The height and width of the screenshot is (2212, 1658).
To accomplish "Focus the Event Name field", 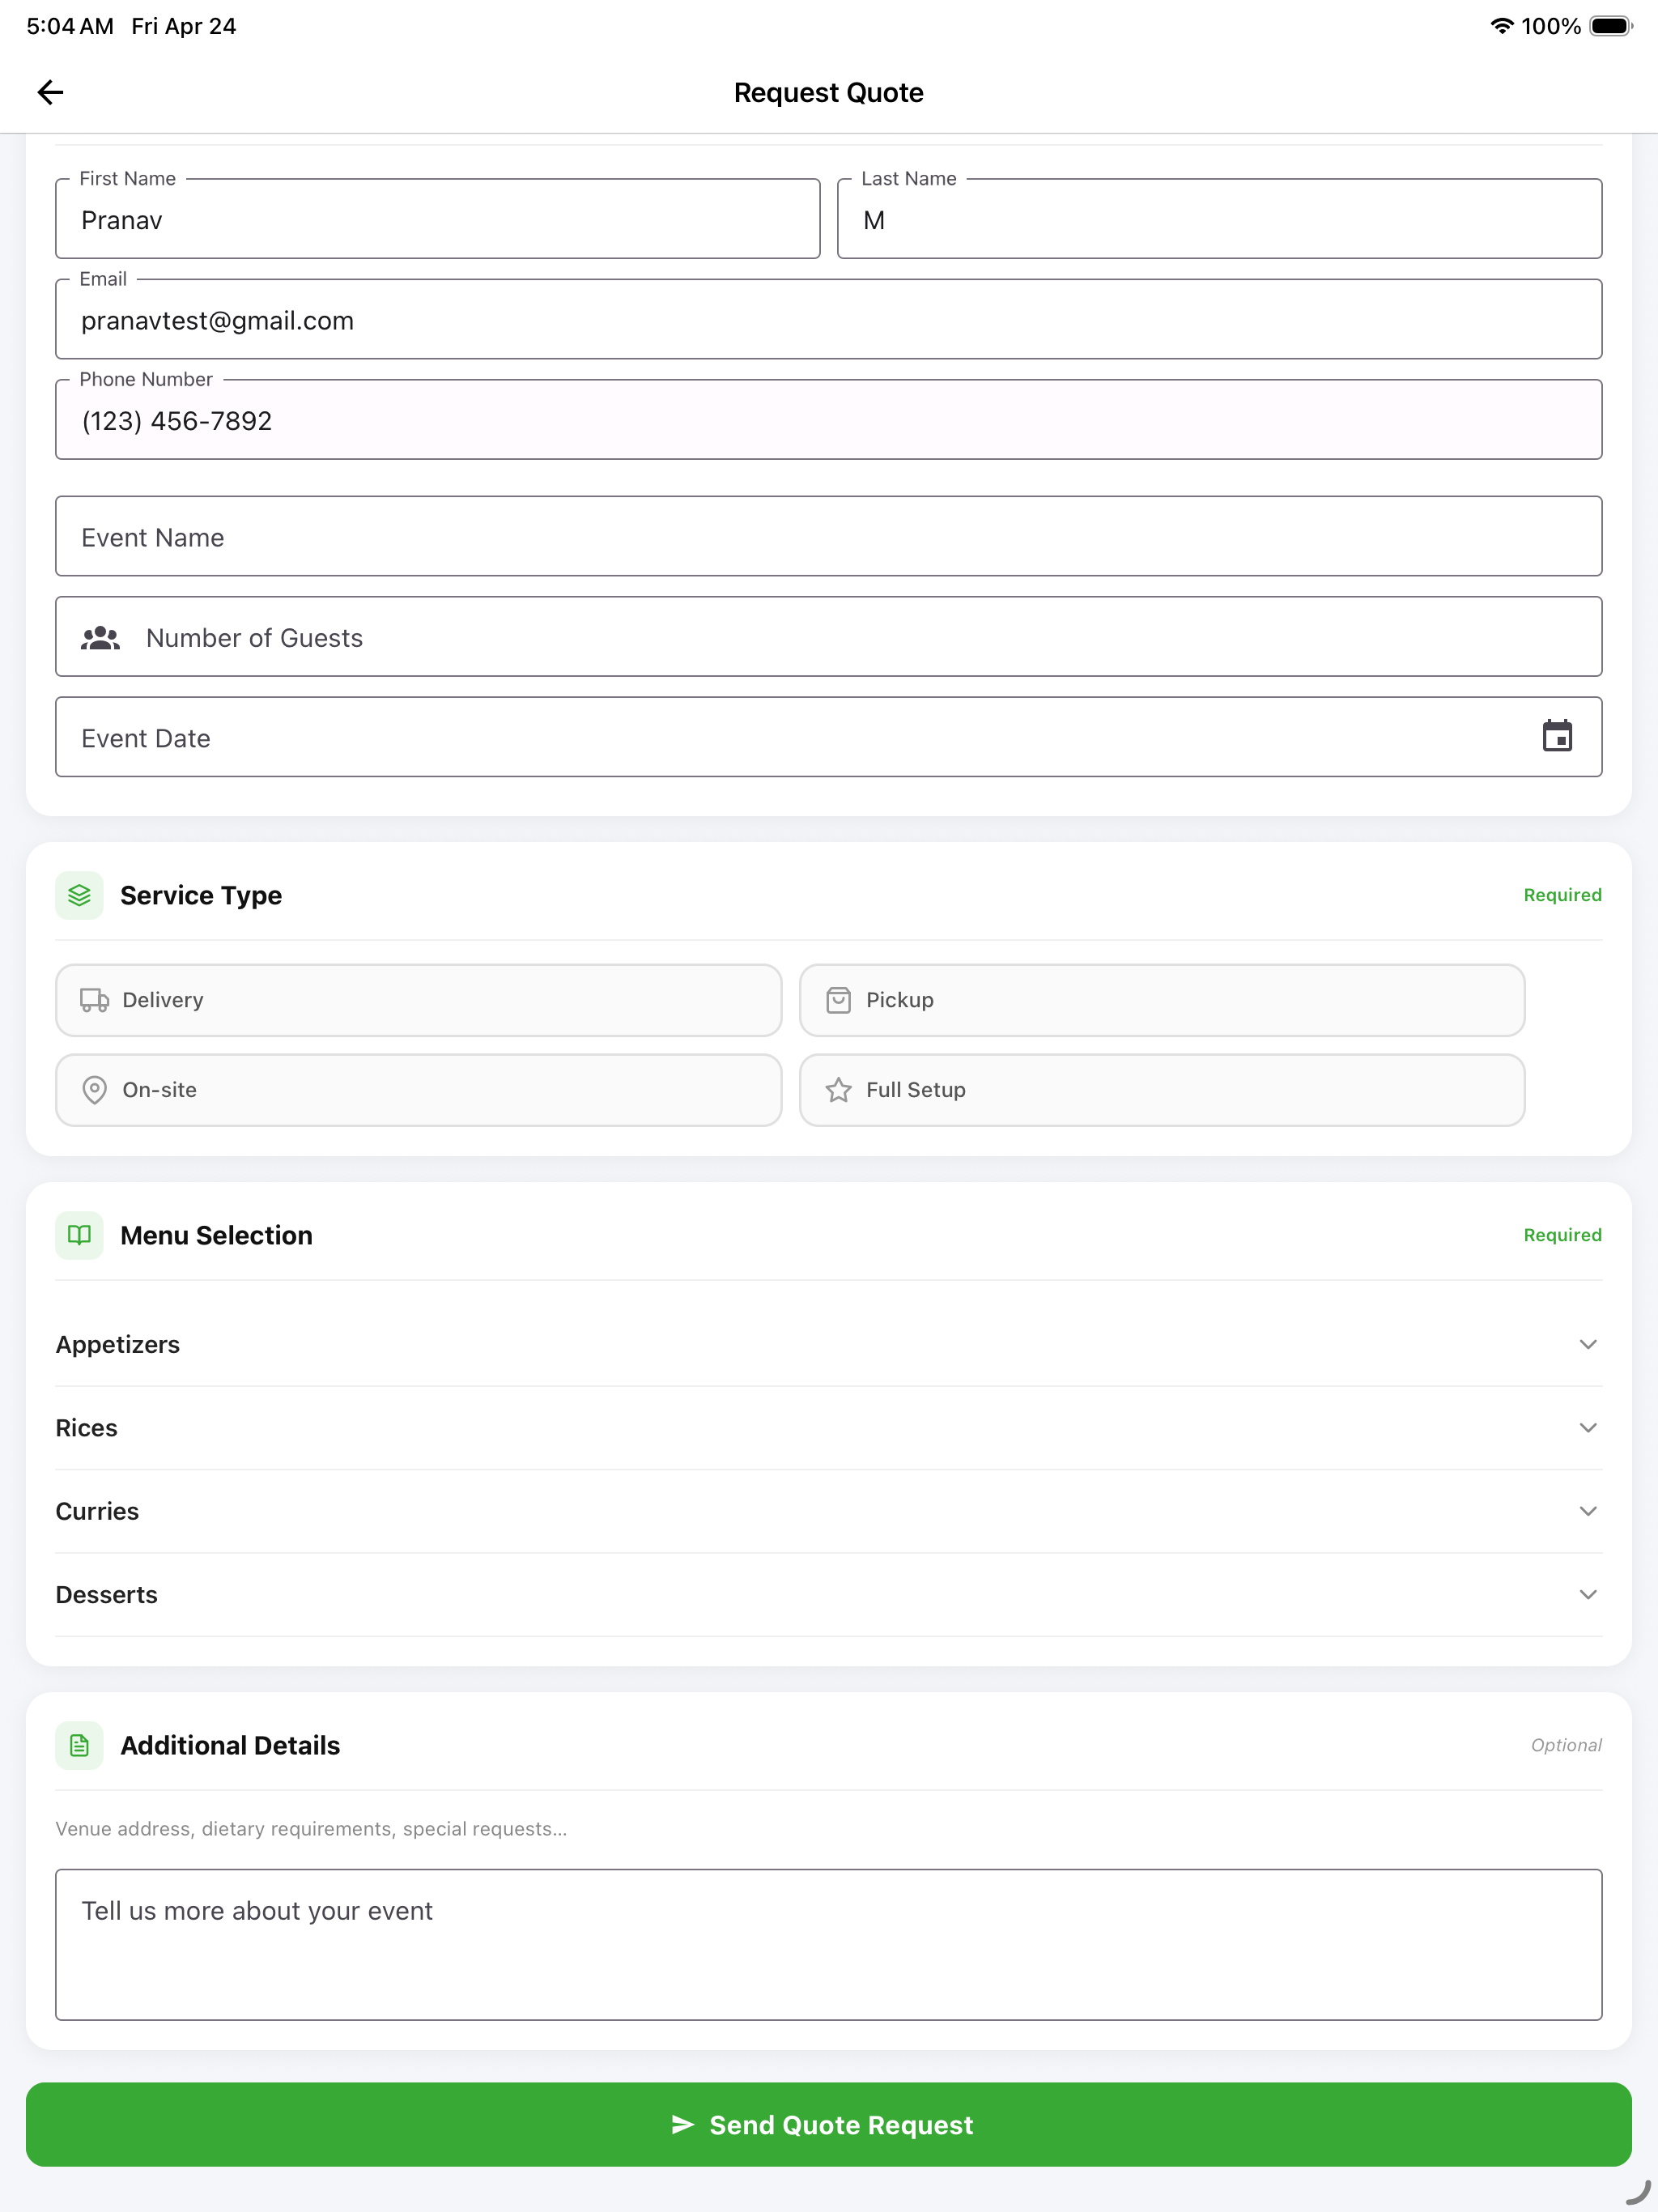I will (828, 536).
